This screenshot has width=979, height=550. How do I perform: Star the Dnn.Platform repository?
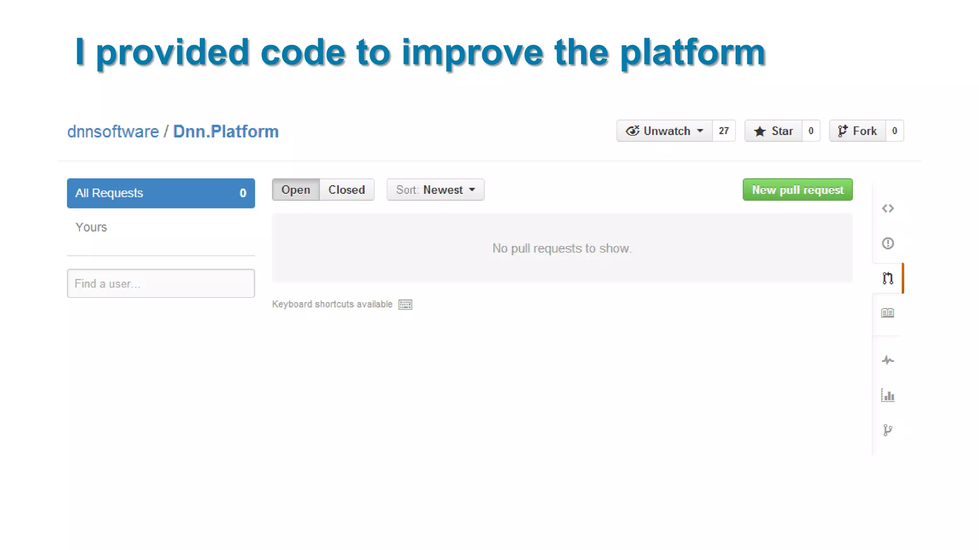click(773, 131)
